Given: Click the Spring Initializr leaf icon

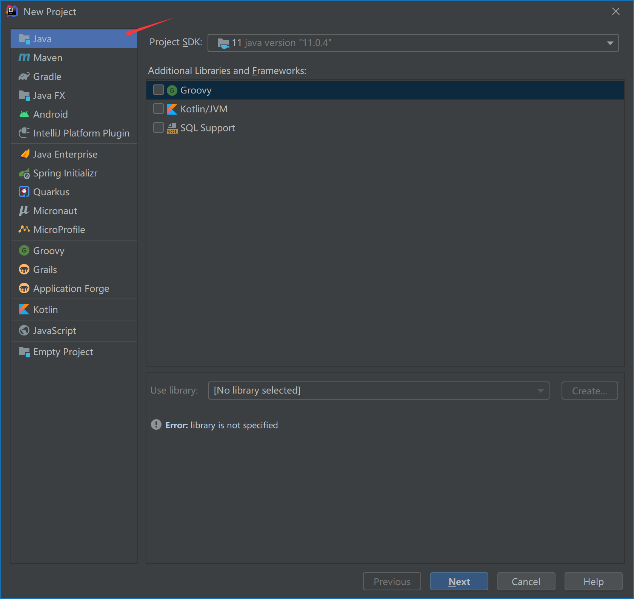Looking at the screenshot, I should tap(24, 173).
